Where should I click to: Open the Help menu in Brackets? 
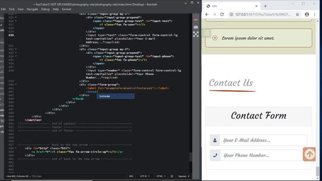56,9
